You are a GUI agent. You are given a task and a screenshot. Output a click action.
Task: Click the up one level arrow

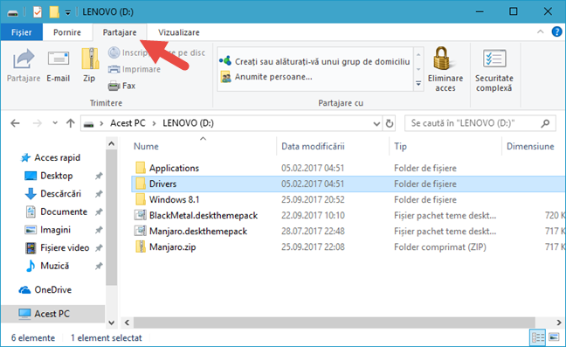point(71,123)
